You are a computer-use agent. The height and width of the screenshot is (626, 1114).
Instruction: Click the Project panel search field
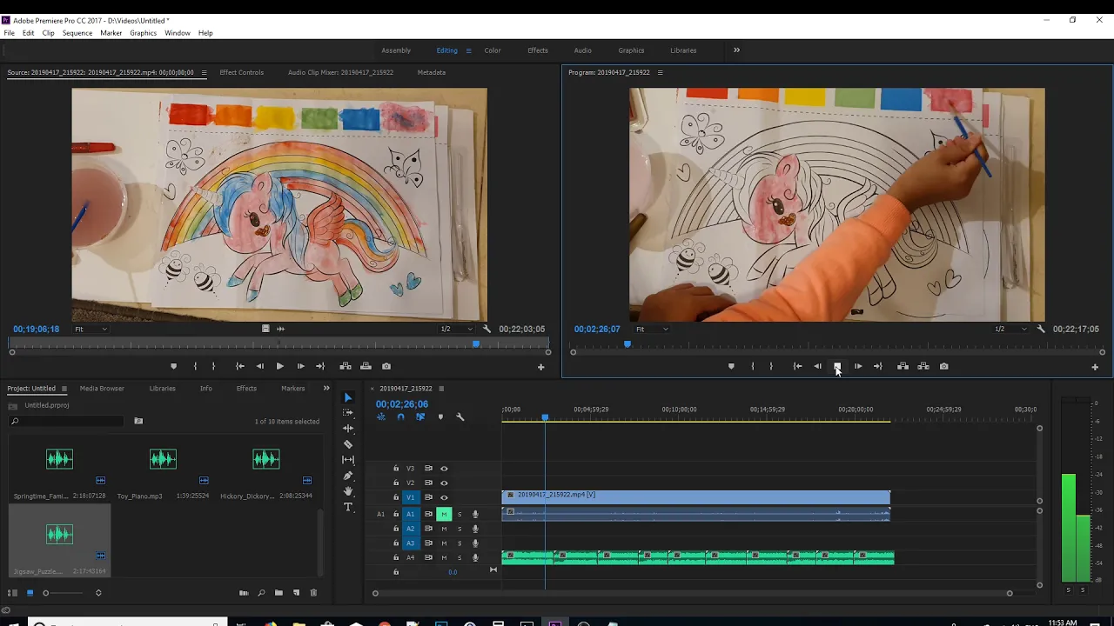tap(66, 422)
